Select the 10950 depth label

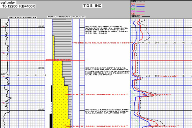(x=41, y=109)
